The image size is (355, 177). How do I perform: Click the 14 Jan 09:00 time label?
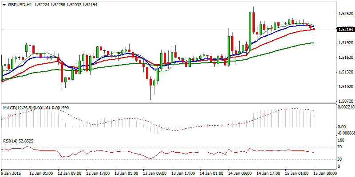tap(240, 173)
